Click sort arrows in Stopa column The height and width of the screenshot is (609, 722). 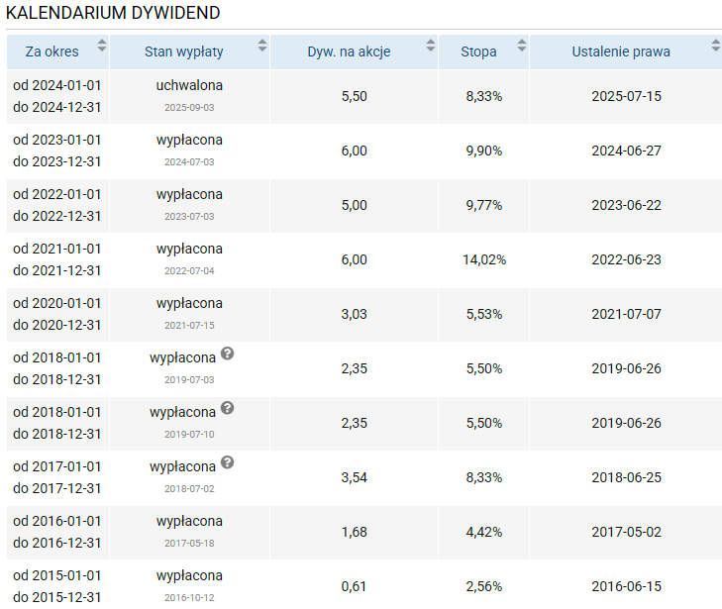521,46
